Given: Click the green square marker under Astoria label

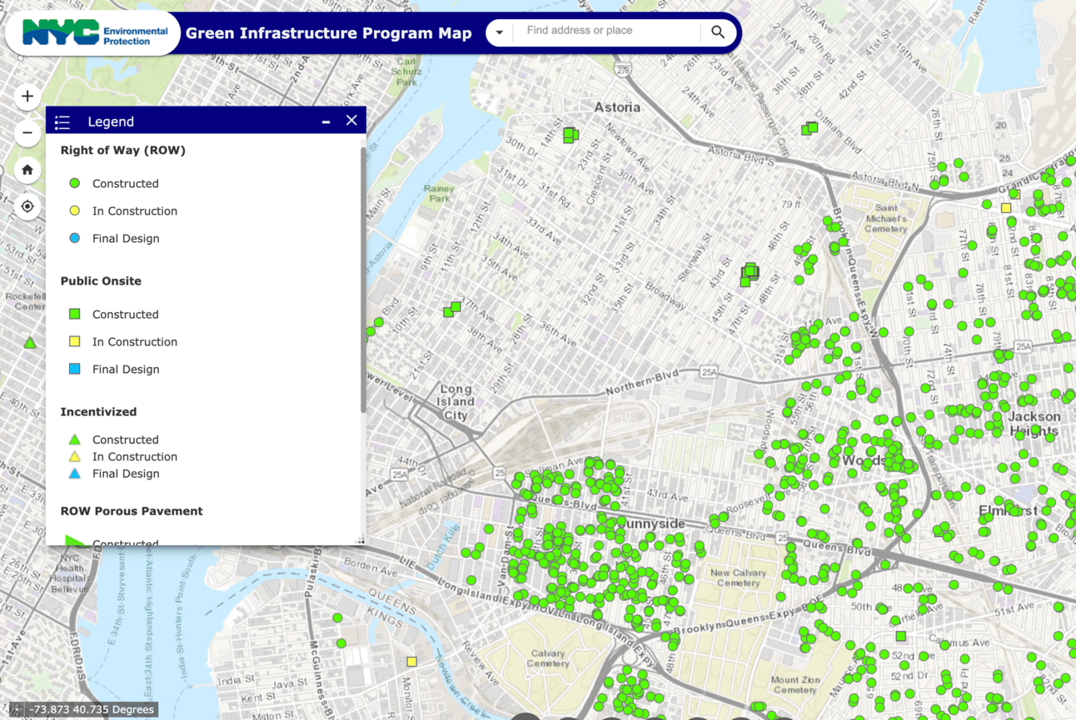Looking at the screenshot, I should (x=570, y=134).
